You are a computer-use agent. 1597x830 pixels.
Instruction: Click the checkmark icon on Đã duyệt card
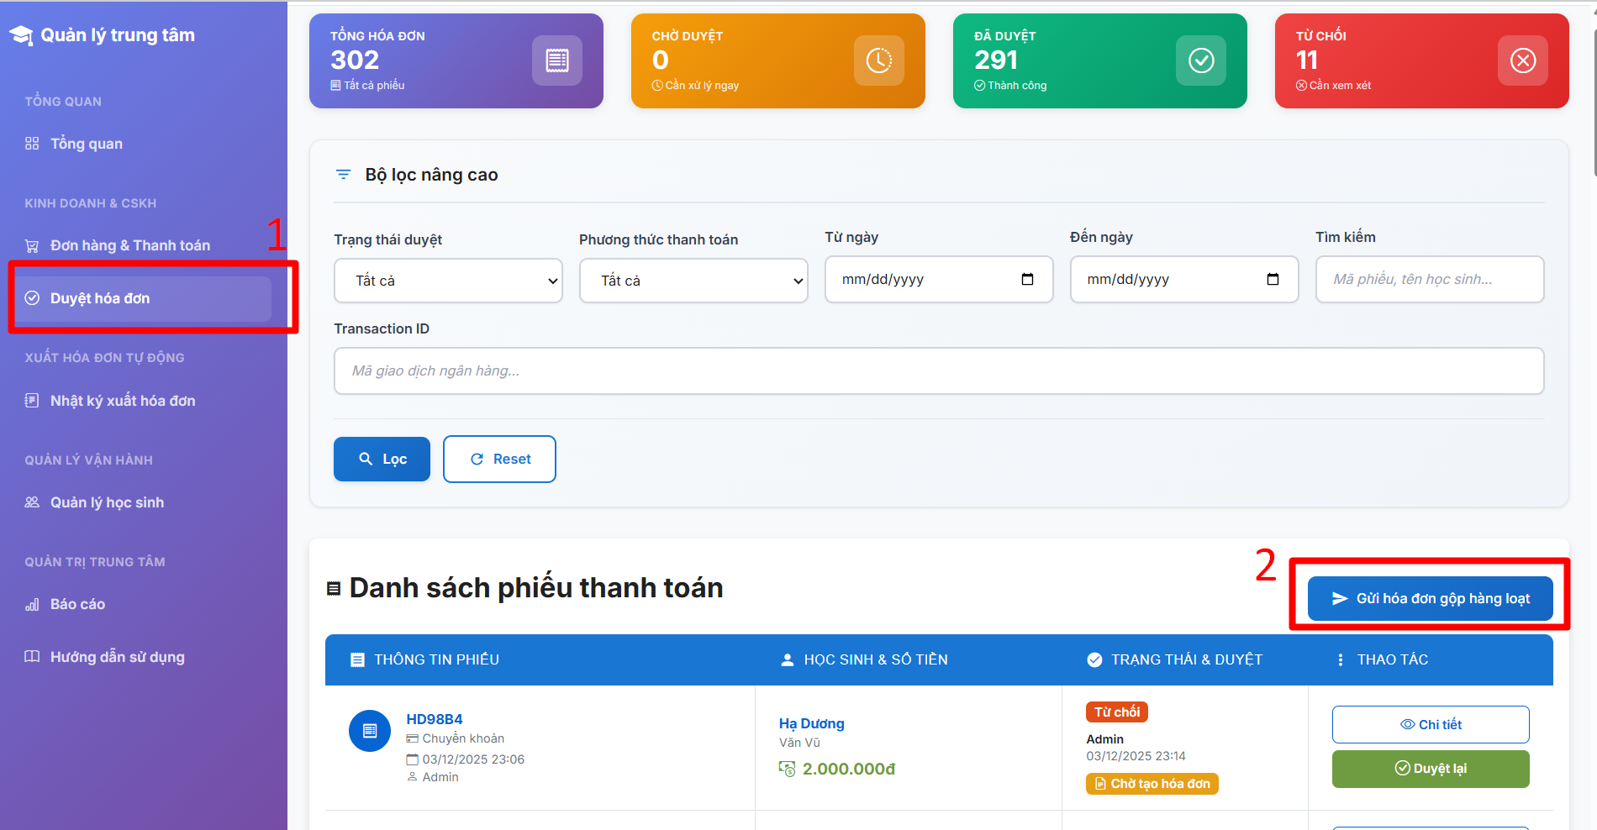coord(1200,60)
